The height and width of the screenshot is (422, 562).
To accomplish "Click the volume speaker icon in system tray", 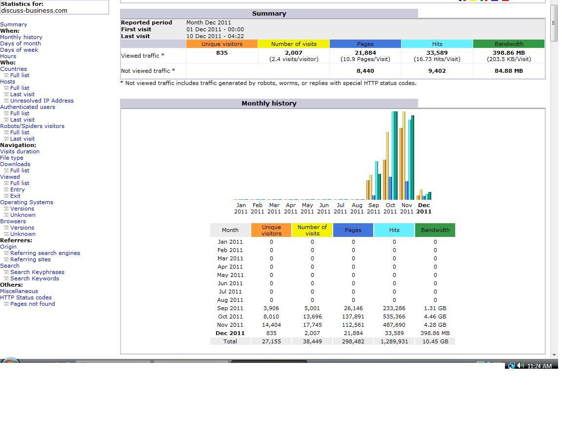I will pyautogui.click(x=521, y=366).
